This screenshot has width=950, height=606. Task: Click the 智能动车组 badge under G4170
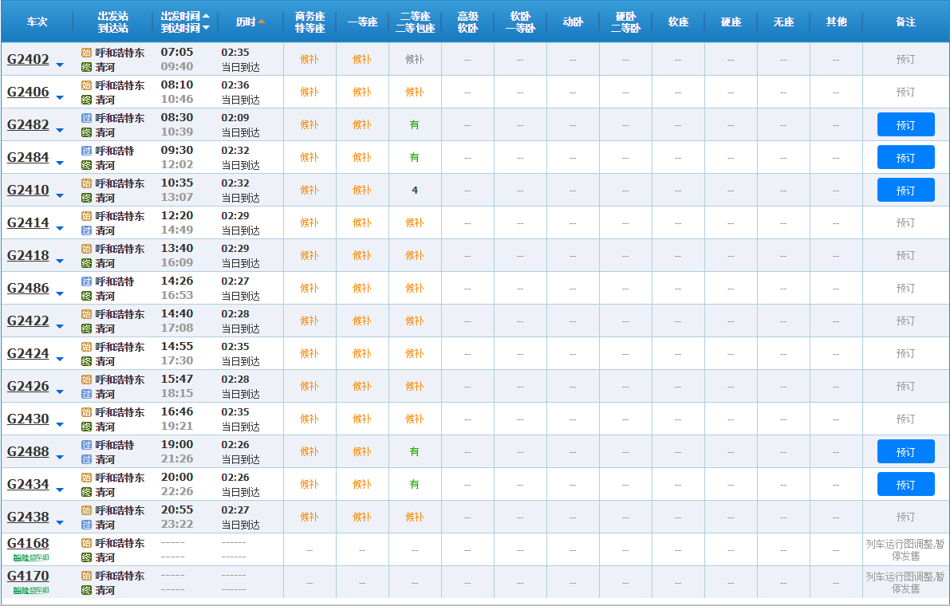[31, 590]
